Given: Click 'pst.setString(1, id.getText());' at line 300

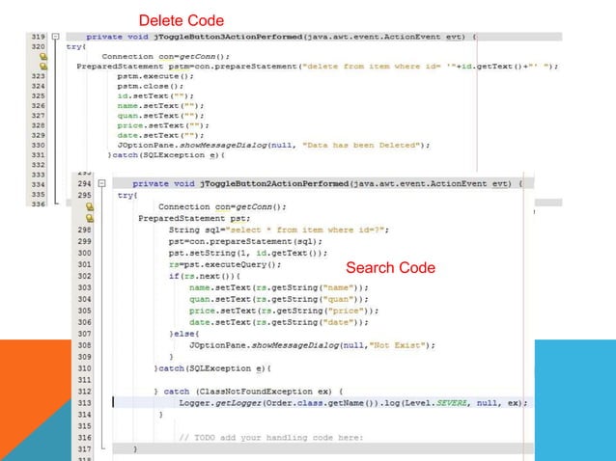Looking at the screenshot, I should point(248,253).
